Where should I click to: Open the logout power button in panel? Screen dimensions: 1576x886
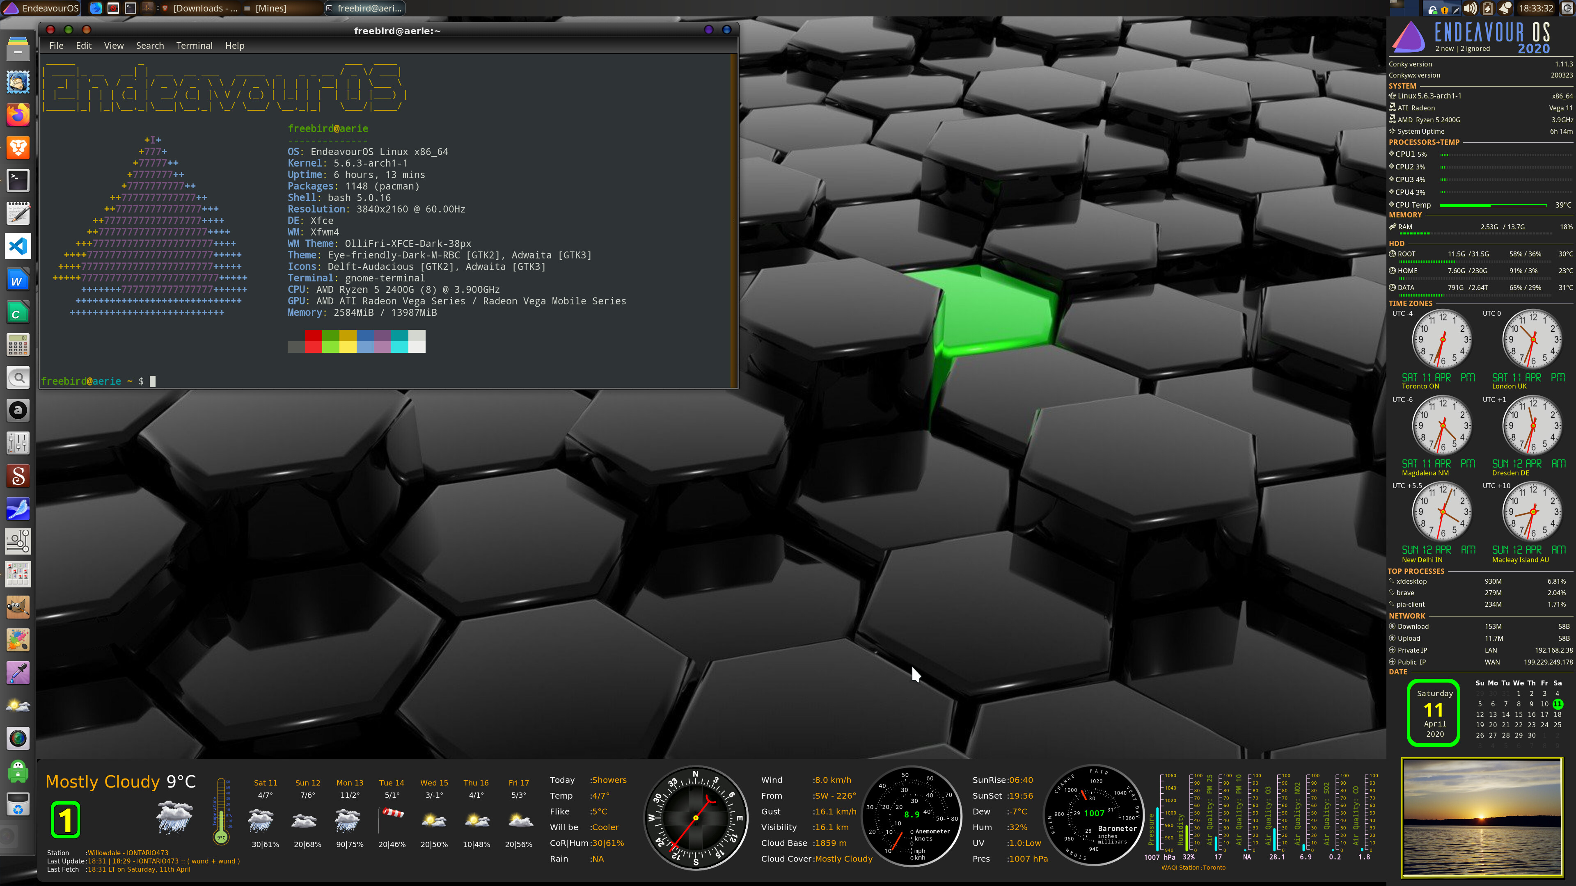(x=1567, y=8)
